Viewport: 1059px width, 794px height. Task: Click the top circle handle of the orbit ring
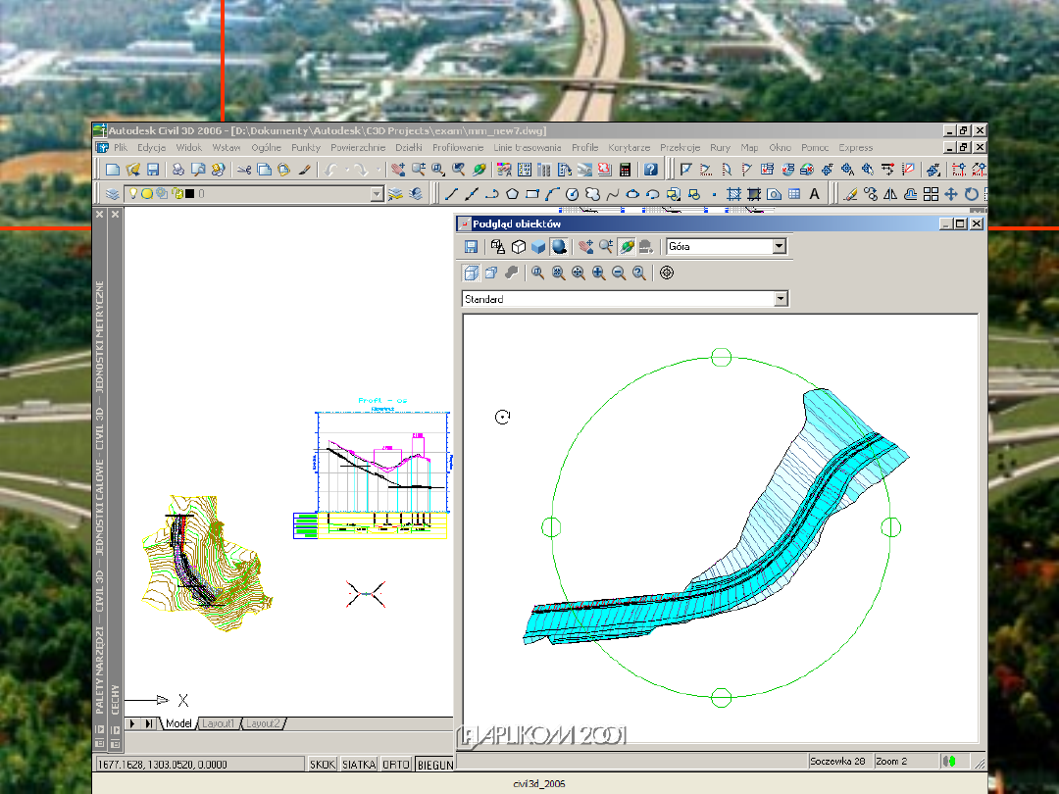721,357
